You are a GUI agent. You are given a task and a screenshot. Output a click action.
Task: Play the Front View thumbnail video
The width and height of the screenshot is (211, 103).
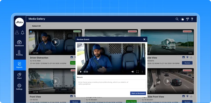coord(55,81)
